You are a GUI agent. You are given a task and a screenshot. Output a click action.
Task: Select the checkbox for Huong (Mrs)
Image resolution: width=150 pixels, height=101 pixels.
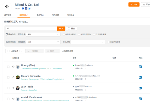(8, 67)
